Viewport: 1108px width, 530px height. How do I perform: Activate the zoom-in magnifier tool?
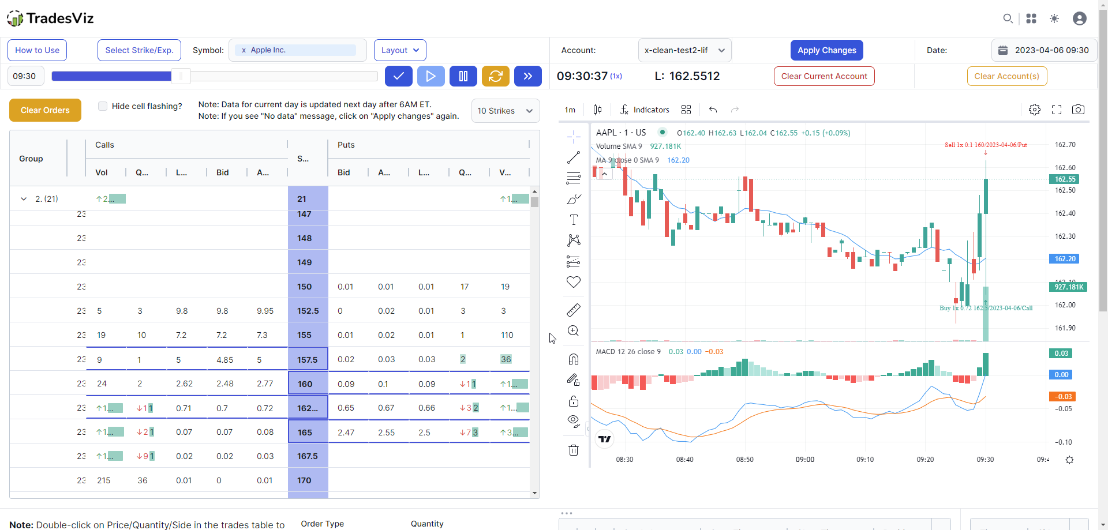[x=573, y=331]
